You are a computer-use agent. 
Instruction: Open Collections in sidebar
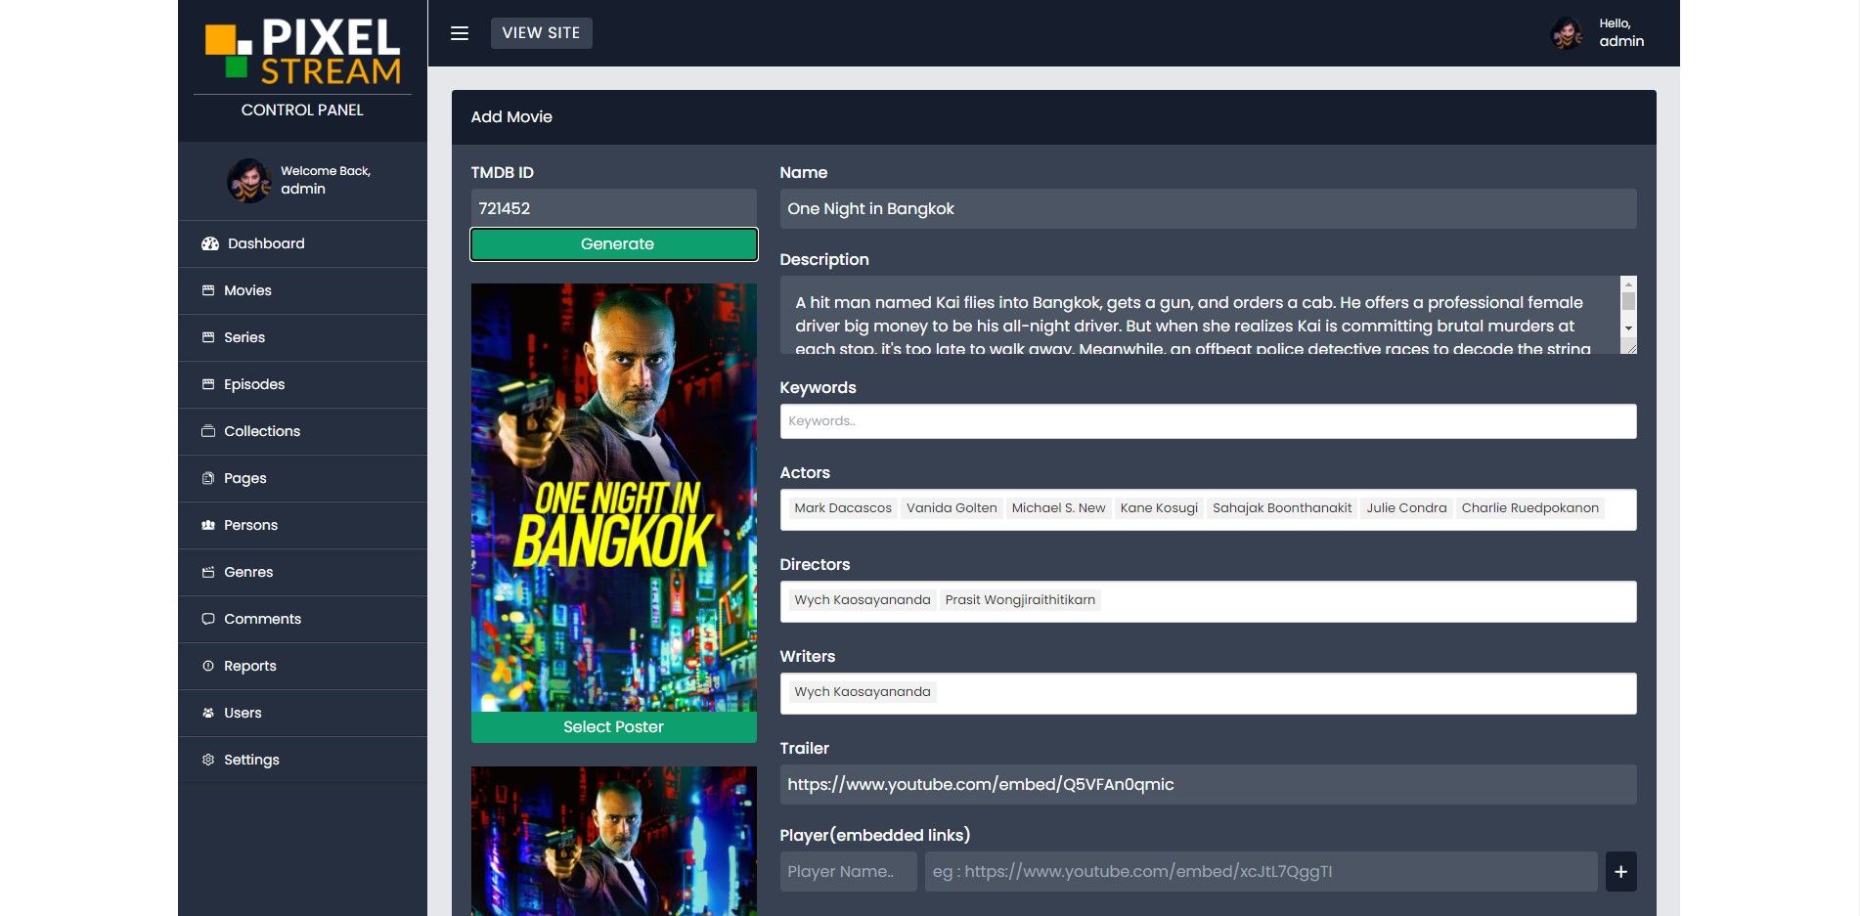[302, 431]
